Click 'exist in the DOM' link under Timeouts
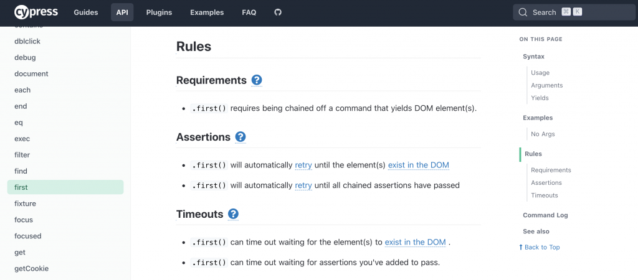 (416, 243)
